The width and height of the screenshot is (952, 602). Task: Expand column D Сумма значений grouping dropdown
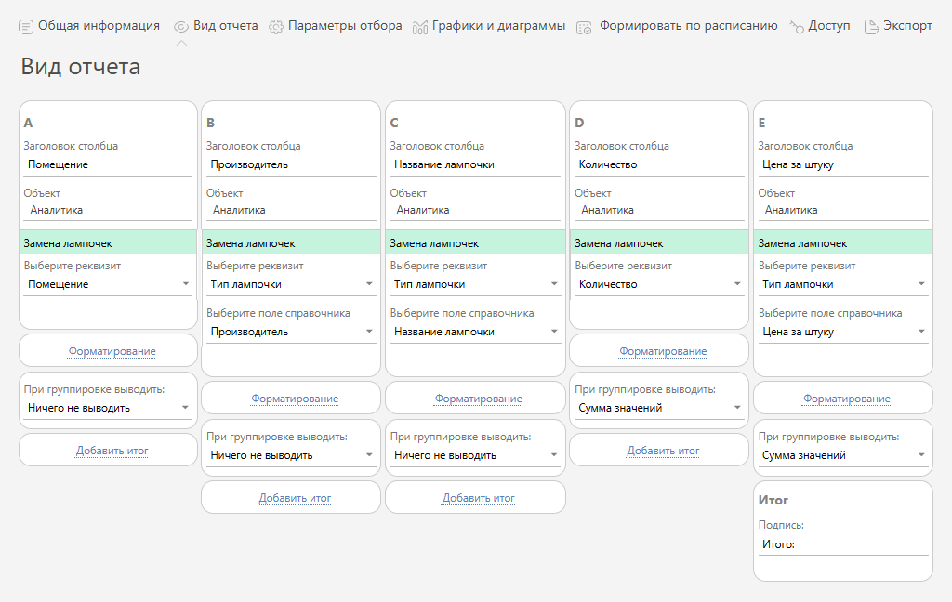tap(736, 408)
